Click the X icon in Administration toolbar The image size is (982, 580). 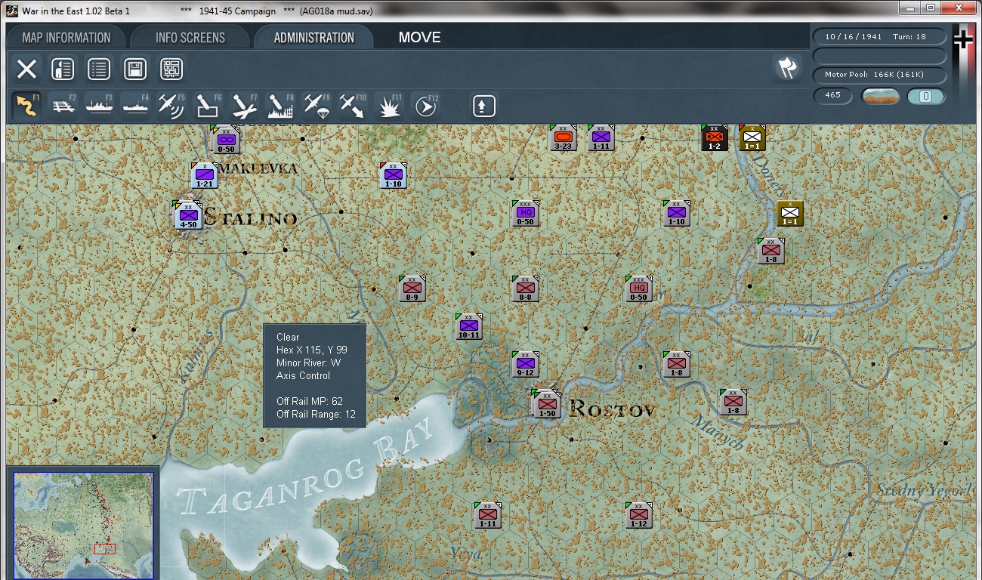(x=26, y=69)
